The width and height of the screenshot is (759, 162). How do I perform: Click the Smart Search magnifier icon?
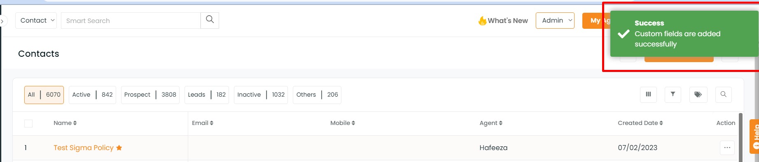(x=210, y=20)
